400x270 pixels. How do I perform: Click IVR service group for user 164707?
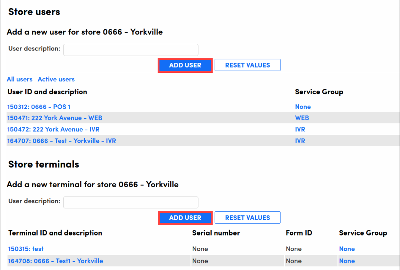click(300, 141)
